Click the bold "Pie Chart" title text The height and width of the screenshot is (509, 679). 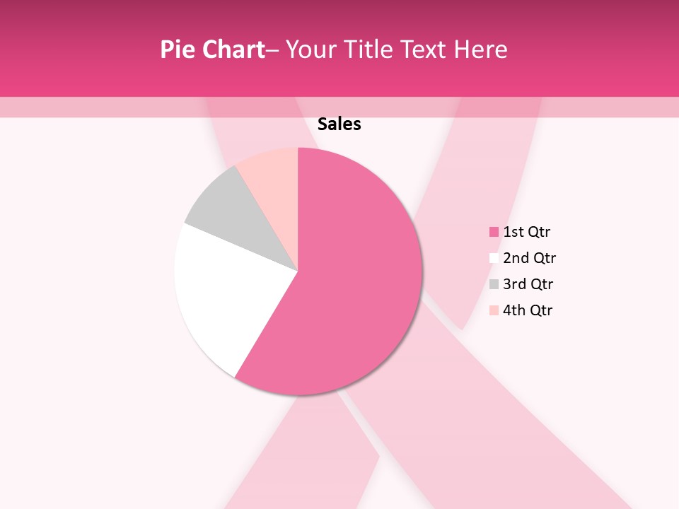[211, 49]
